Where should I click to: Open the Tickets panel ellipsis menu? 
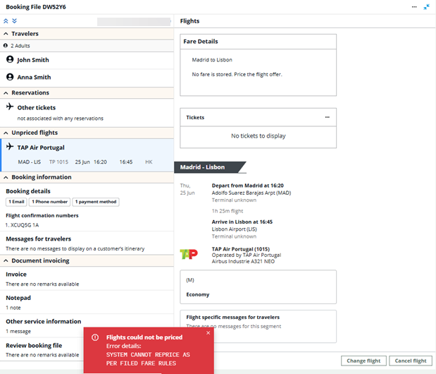(x=327, y=117)
